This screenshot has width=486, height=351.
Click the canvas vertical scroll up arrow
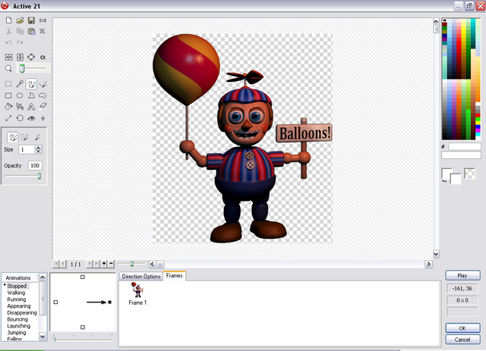coord(436,22)
